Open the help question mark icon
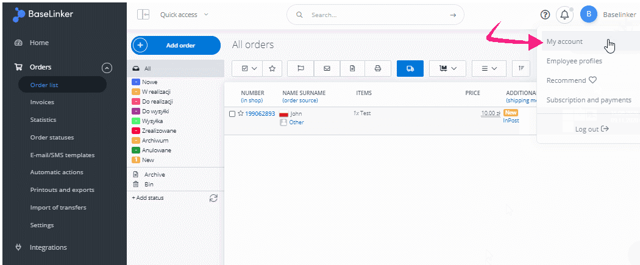The height and width of the screenshot is (265, 640). (545, 15)
